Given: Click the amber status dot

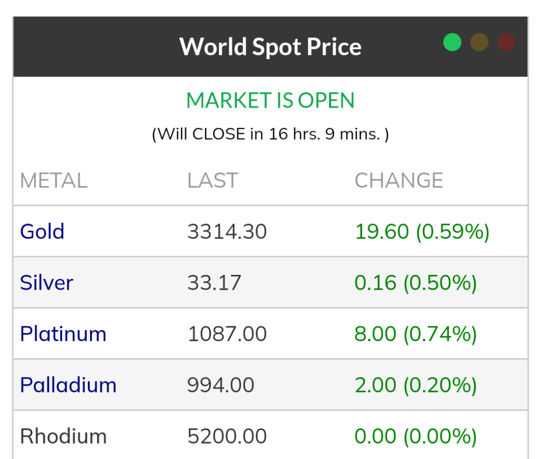Looking at the screenshot, I should [479, 42].
